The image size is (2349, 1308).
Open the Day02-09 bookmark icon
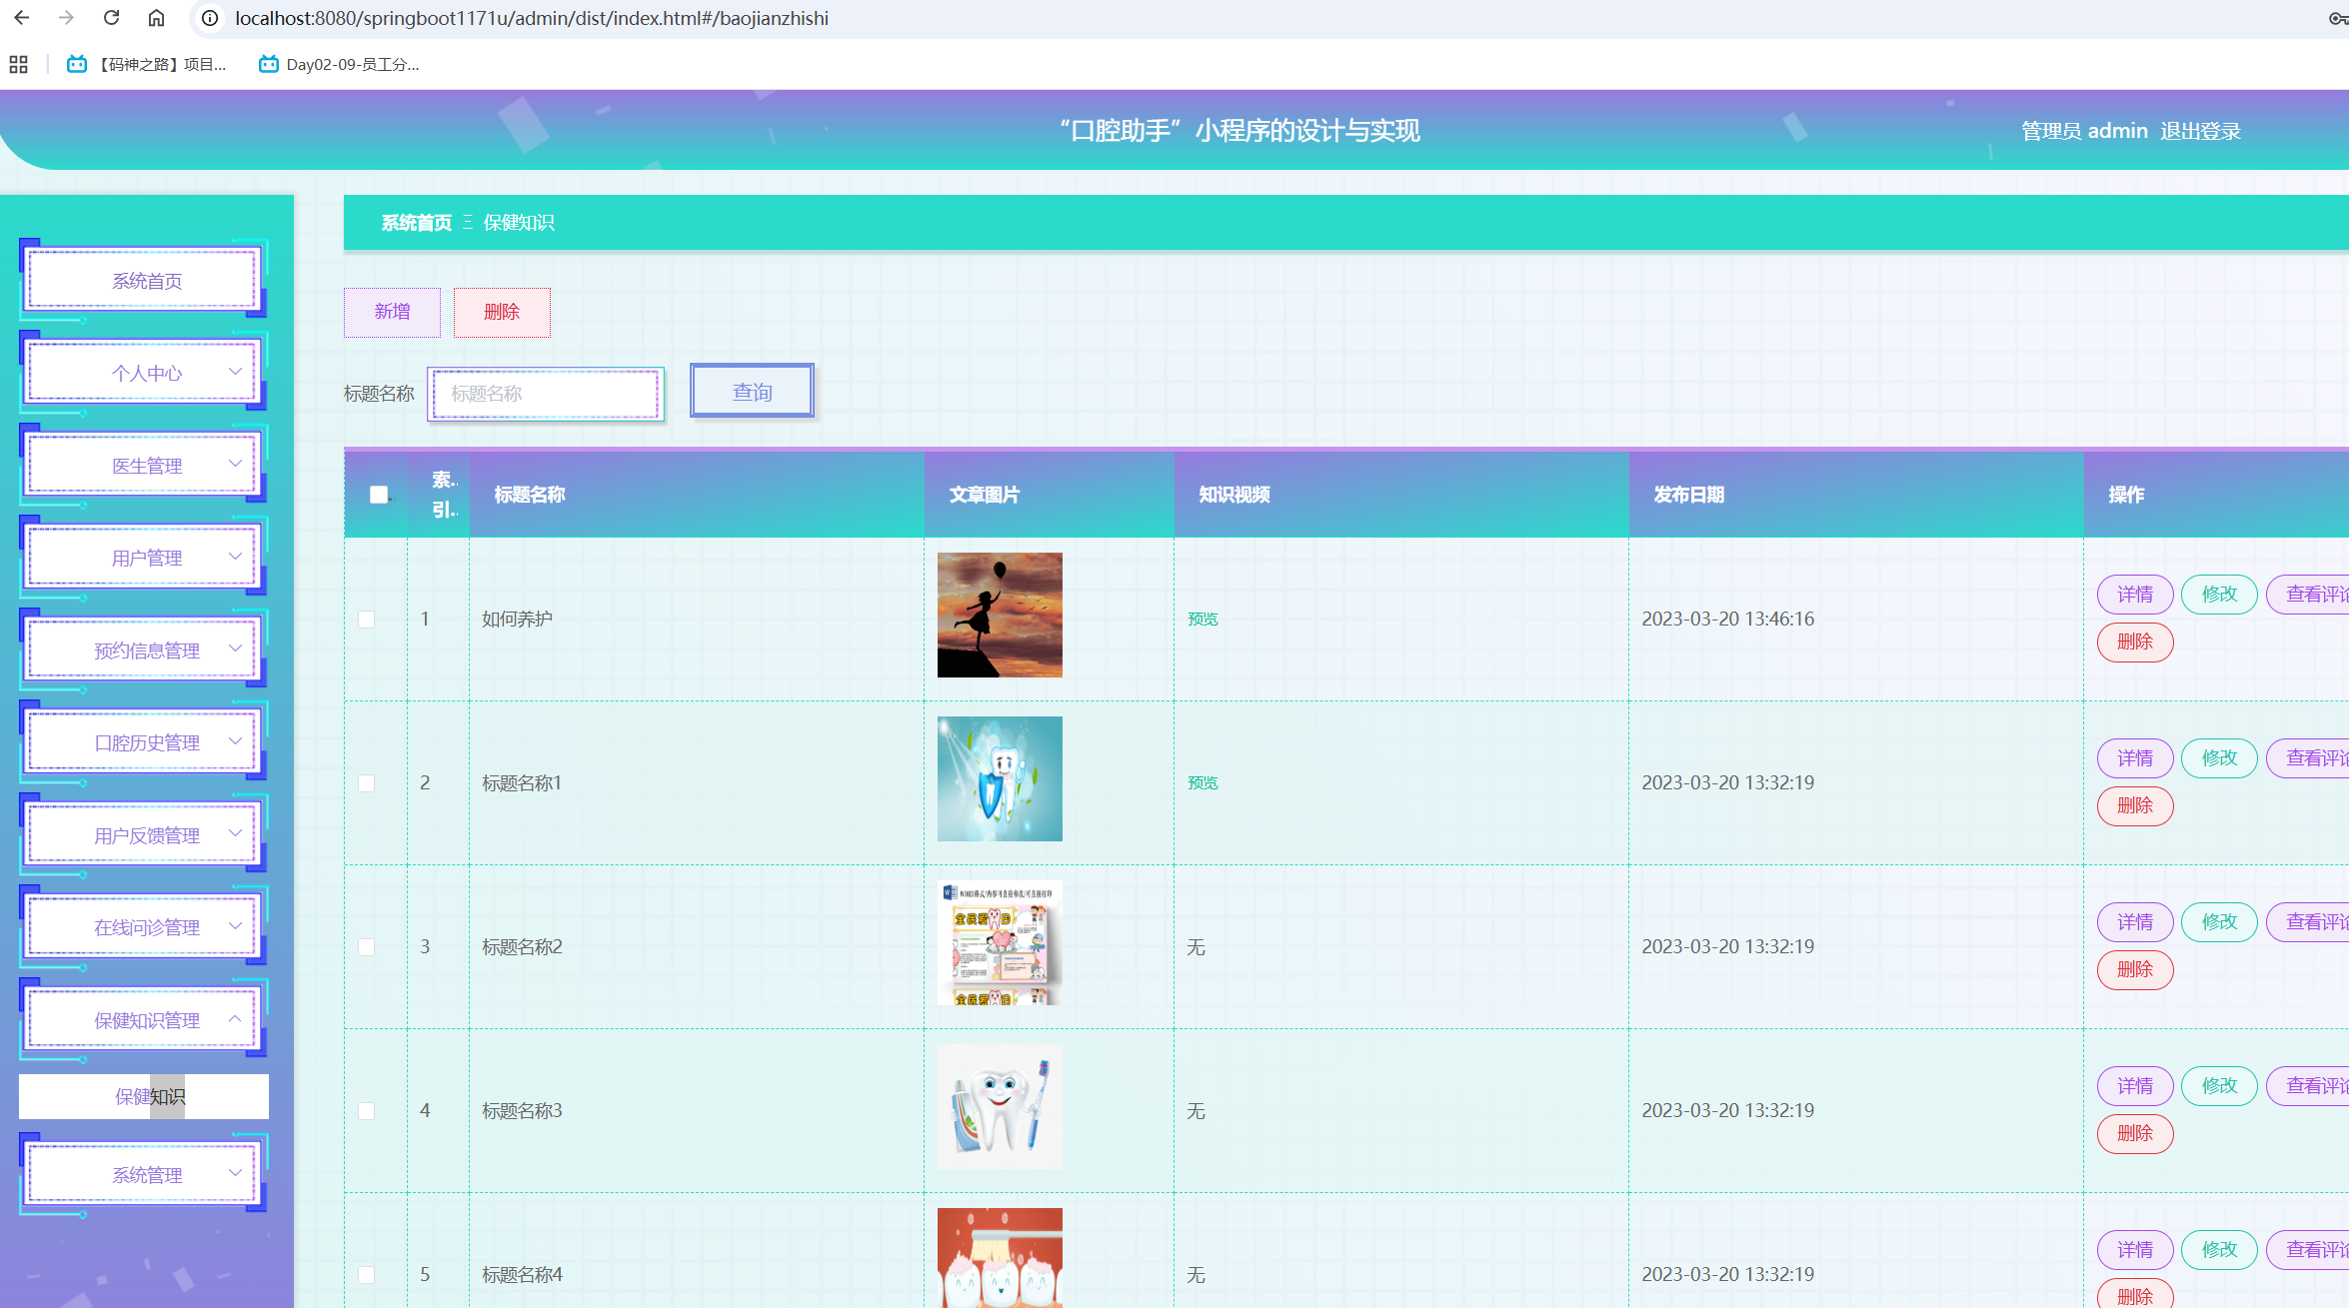(x=268, y=65)
